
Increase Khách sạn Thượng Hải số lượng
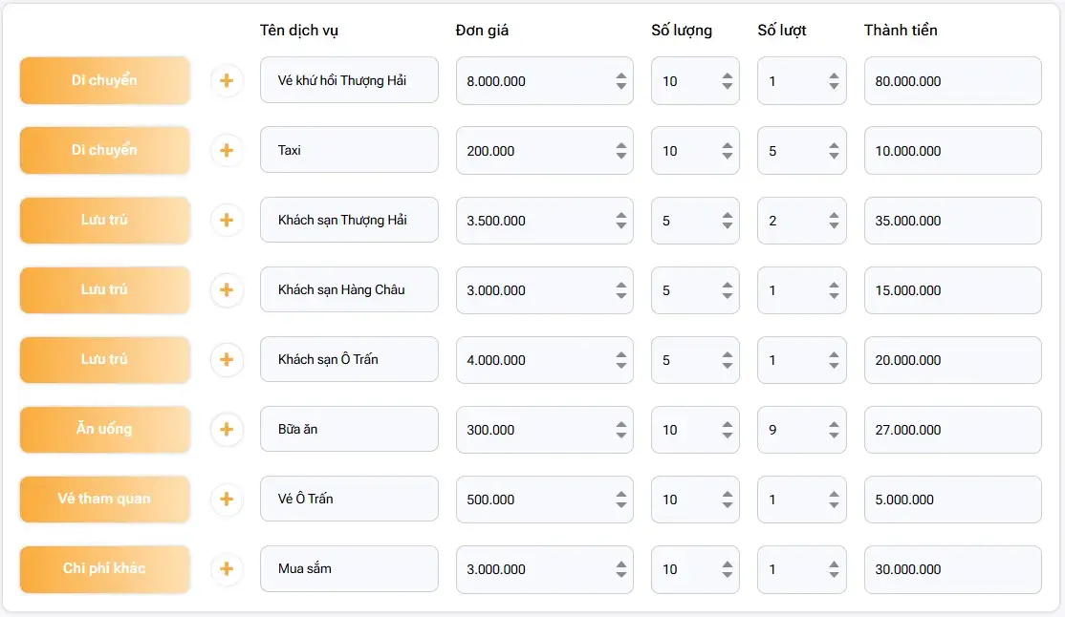(x=728, y=215)
